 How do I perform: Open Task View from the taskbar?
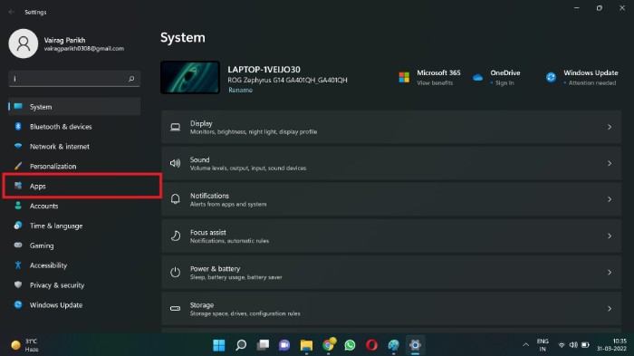263,345
